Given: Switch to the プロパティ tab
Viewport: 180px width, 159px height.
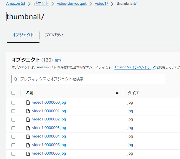Looking at the screenshot, I should [x=54, y=35].
